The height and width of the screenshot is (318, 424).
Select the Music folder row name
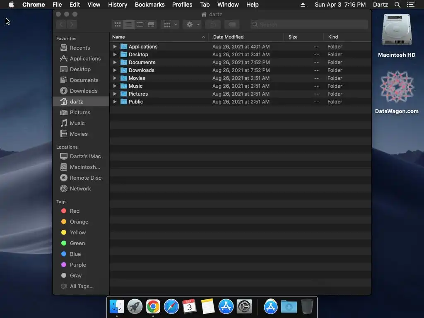click(135, 86)
